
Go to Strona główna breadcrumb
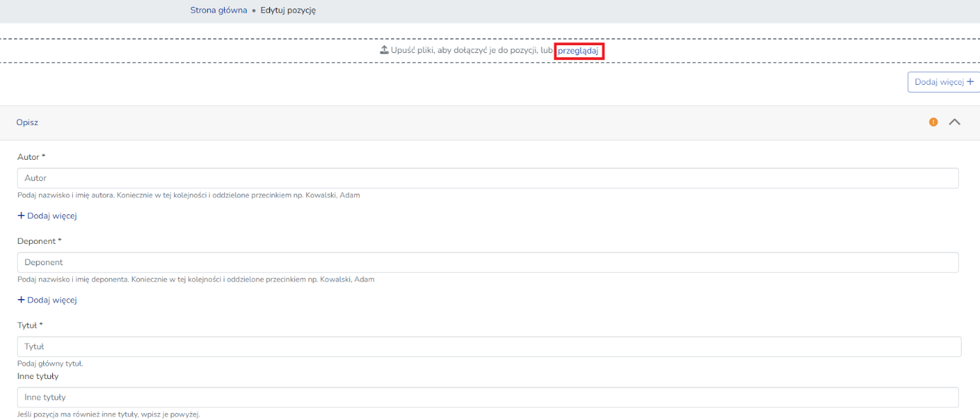coord(218,11)
